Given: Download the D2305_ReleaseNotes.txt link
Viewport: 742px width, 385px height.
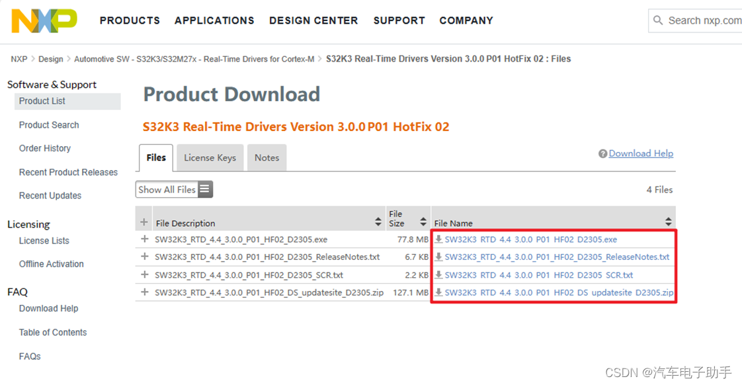Looking at the screenshot, I should (557, 257).
